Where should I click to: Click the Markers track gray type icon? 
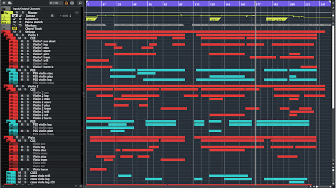tap(6, 26)
